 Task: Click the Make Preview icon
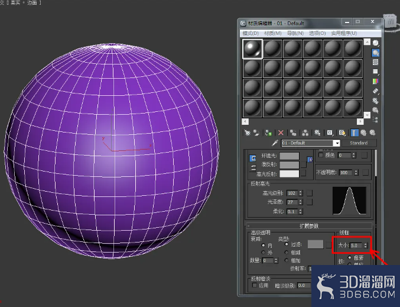[x=376, y=91]
